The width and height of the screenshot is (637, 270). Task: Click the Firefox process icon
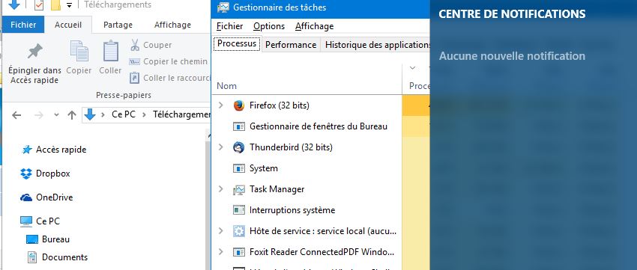click(x=239, y=105)
